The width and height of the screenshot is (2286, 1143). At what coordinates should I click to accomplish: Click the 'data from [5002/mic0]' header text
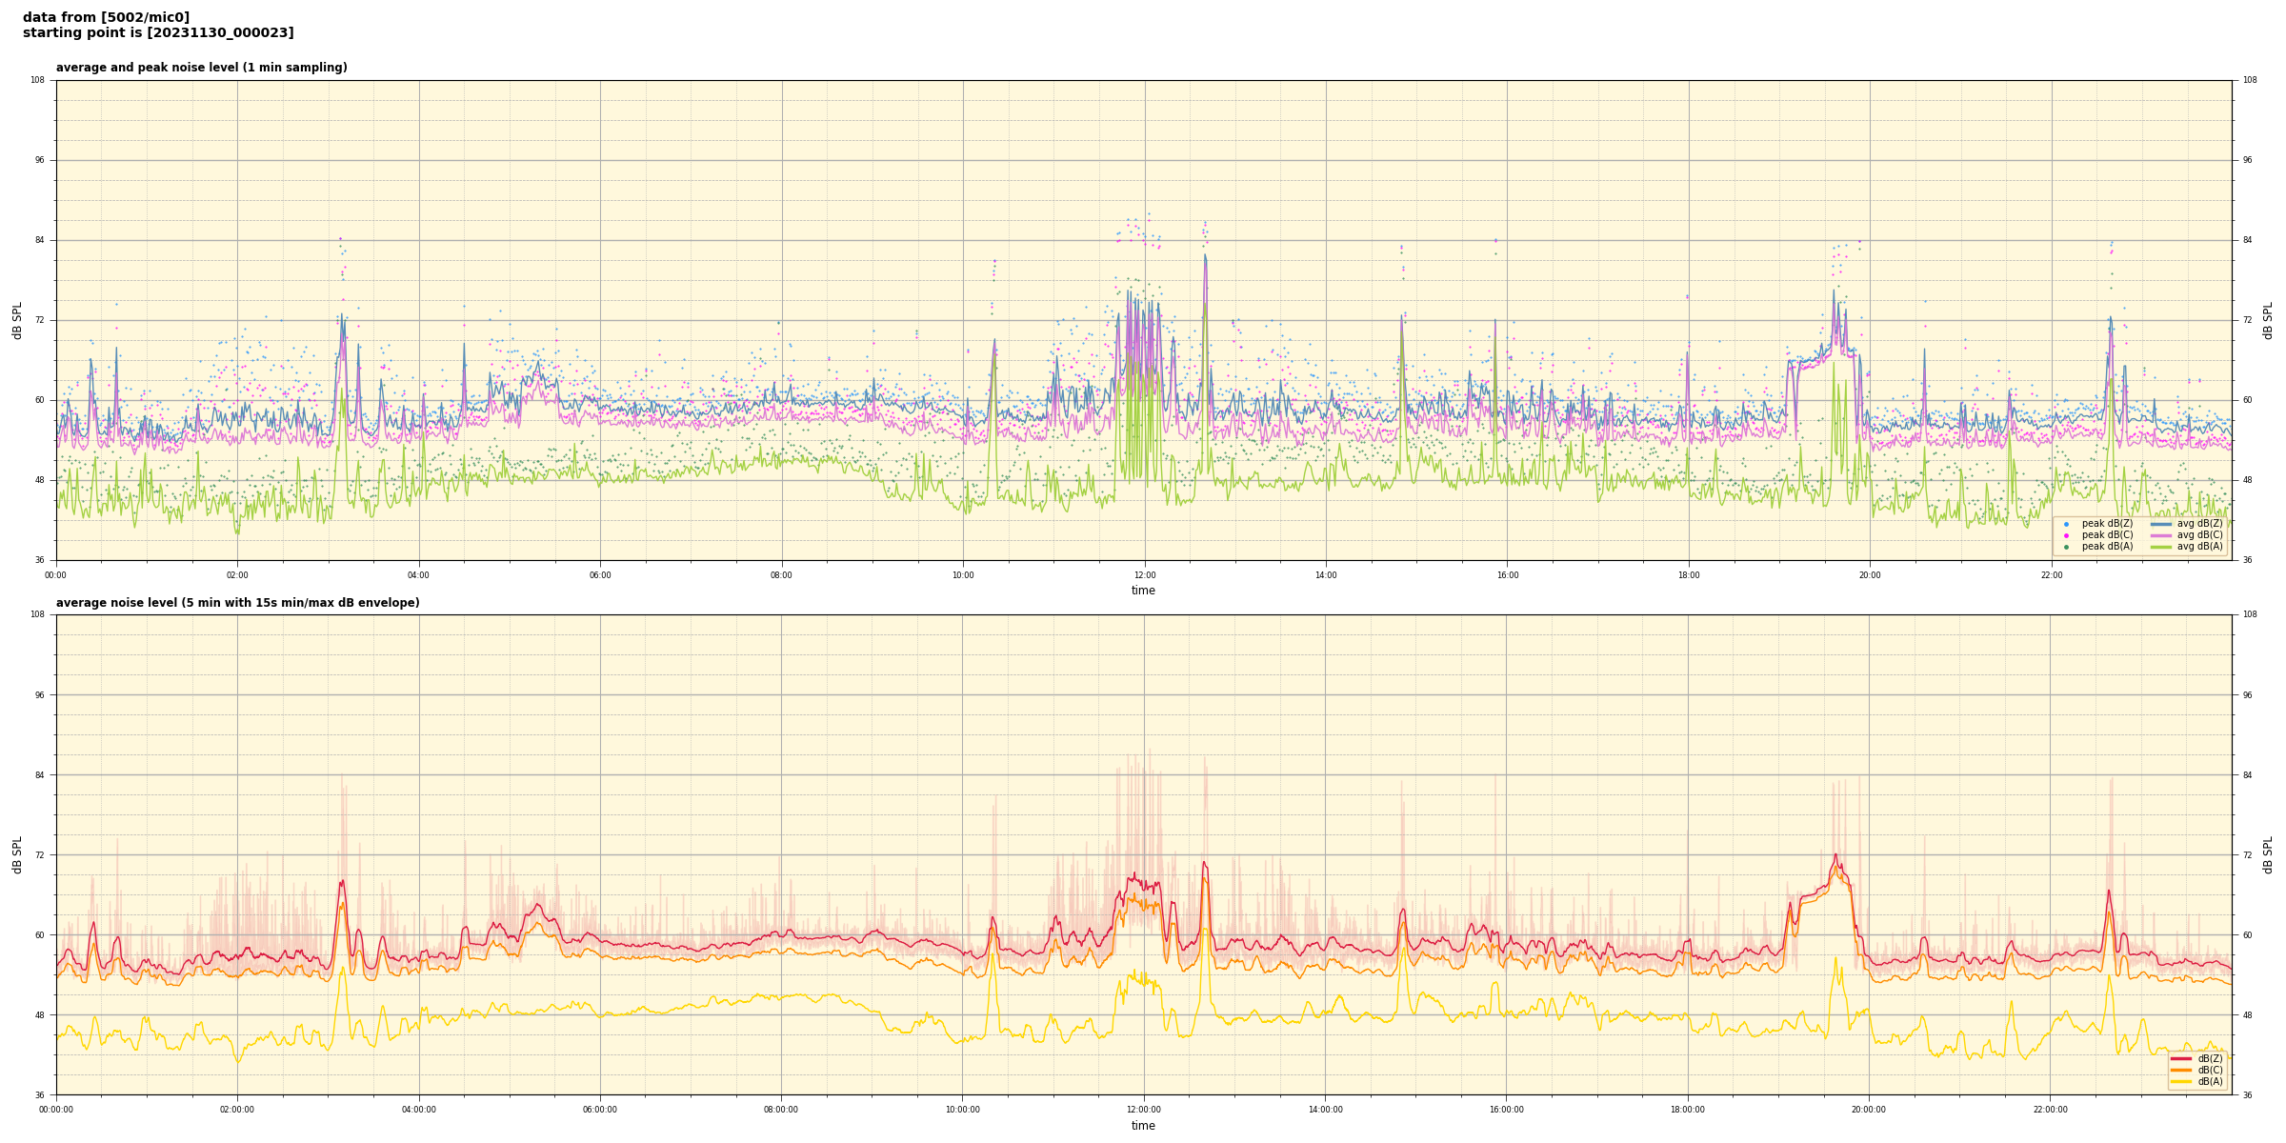point(106,17)
